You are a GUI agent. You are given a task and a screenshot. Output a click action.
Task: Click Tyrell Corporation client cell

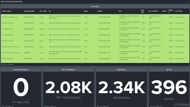8,59
